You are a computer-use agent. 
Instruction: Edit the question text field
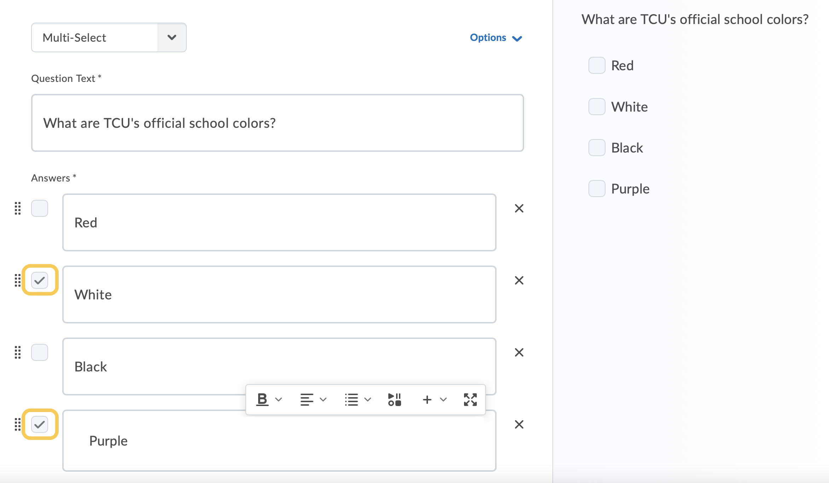point(277,123)
